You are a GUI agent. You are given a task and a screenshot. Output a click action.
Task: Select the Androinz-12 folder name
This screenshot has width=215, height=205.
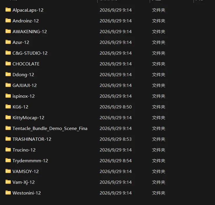pyautogui.click(x=26, y=21)
